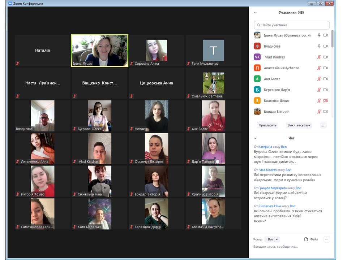Click sender name Катерина in chat
Image resolution: width=347 pixels, height=260 pixels.
[x=265, y=147]
